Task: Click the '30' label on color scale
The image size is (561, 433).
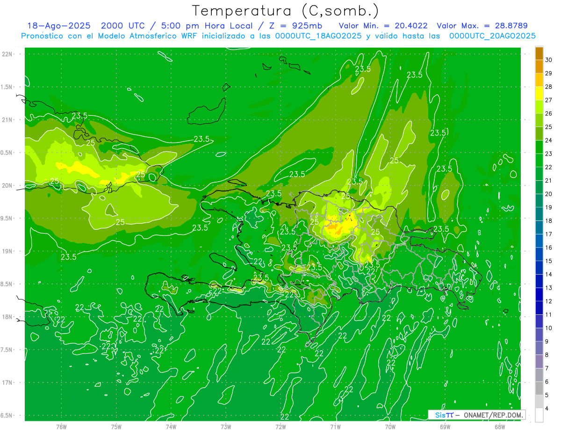Action: [x=548, y=60]
